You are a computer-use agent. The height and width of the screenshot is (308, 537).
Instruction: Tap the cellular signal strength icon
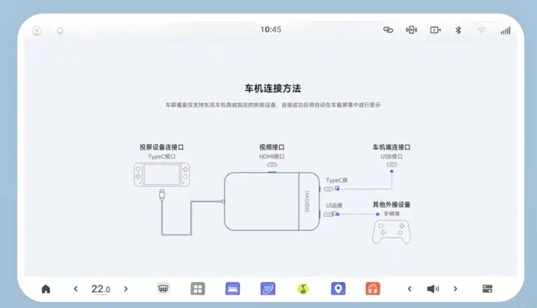[x=505, y=31]
